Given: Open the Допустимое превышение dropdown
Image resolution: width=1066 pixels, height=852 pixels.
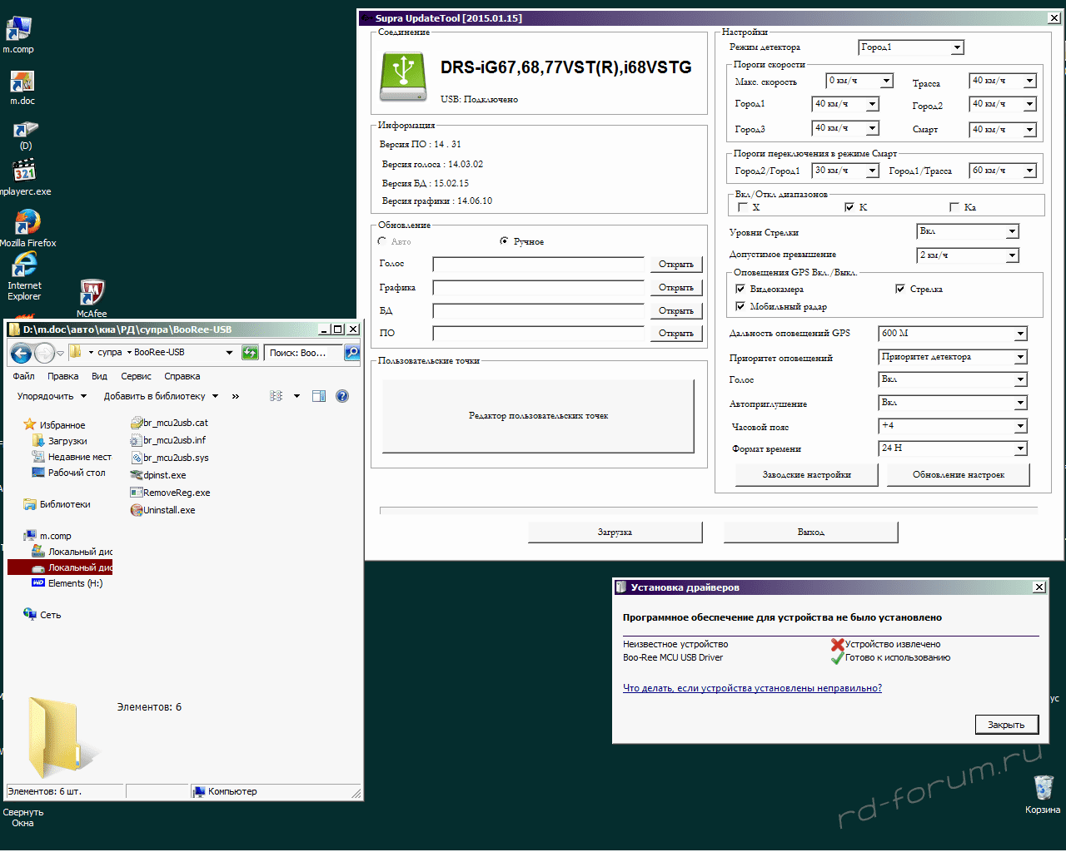Looking at the screenshot, I should pyautogui.click(x=968, y=255).
